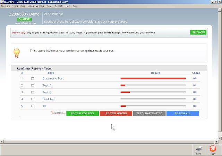Tick the All row checkbox
Viewport: 222px width, 156px height.
tap(33, 106)
